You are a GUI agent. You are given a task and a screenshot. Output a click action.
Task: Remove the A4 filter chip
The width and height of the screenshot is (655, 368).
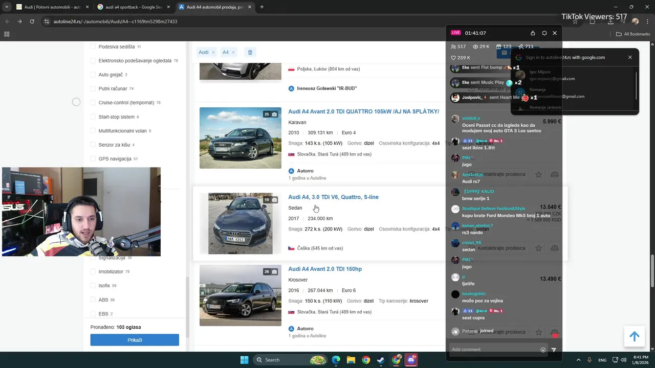pos(233,52)
